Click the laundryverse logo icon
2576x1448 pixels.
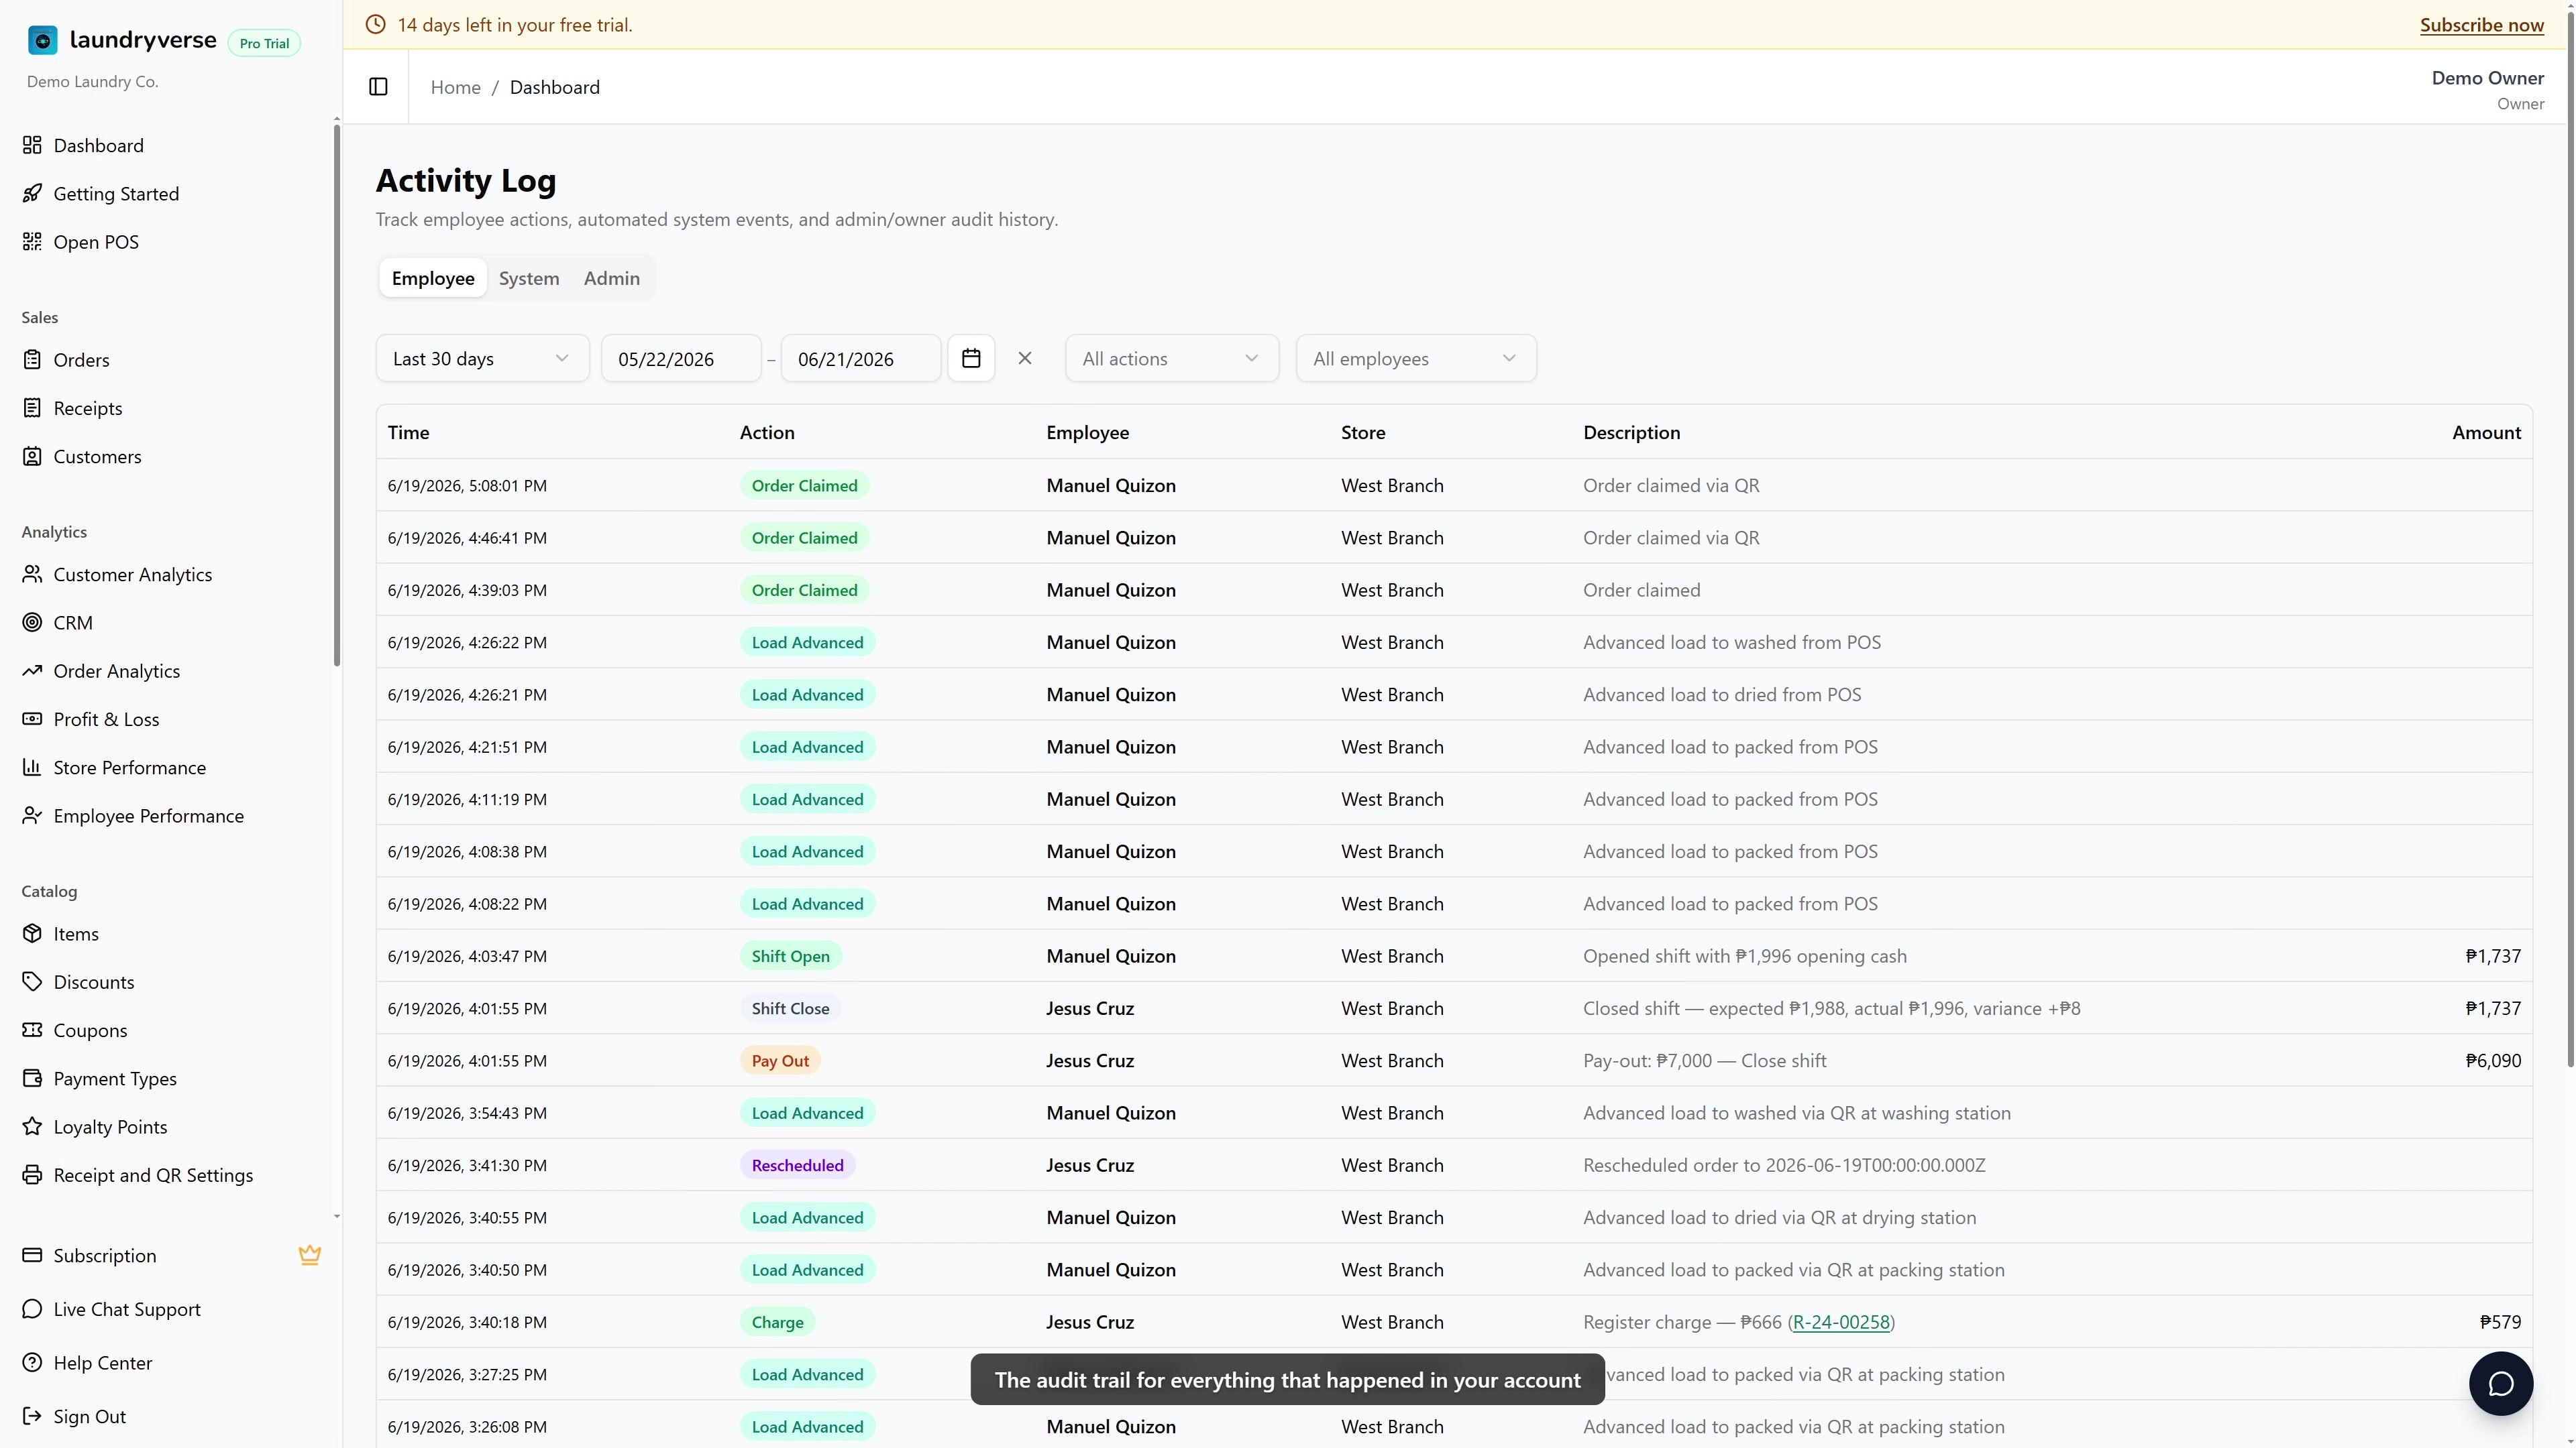(x=43, y=40)
